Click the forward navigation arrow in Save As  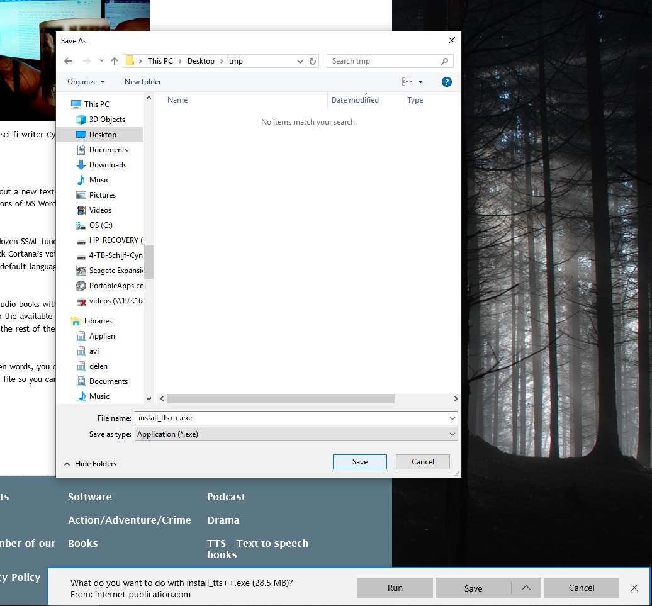pos(86,61)
